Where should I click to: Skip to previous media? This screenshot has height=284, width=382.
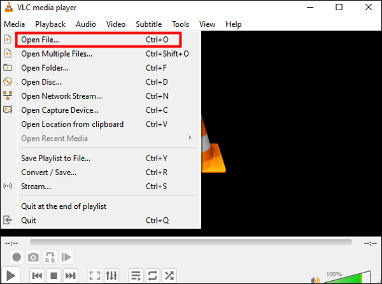pos(37,276)
